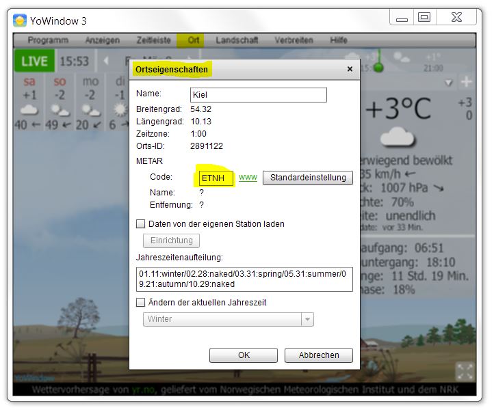Open the yr.no link in footer

tap(144, 389)
